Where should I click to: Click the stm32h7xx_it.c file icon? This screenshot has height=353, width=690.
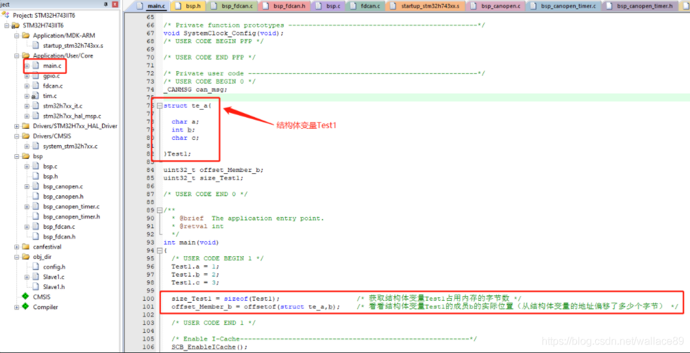[36, 105]
